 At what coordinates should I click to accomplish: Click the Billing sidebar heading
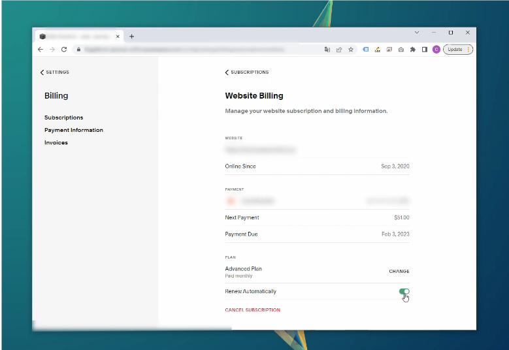point(56,96)
